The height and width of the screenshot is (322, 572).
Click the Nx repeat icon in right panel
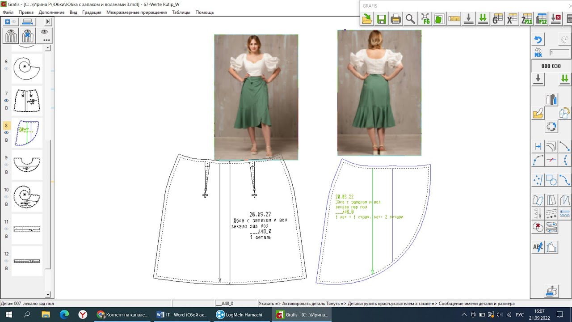point(538,52)
